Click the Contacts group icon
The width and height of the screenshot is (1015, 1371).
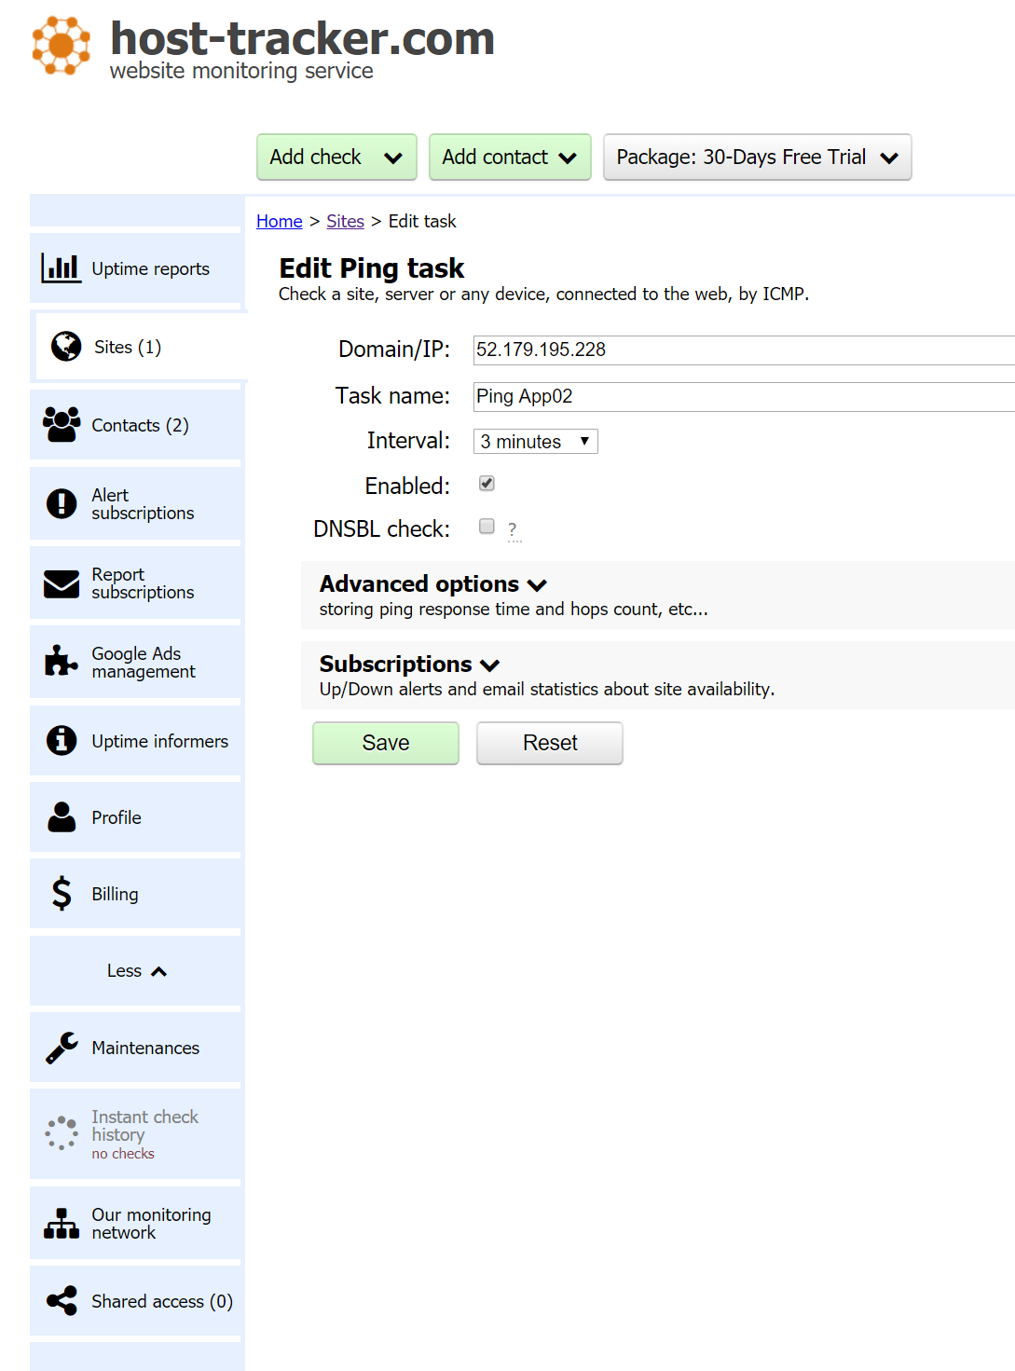pos(62,425)
